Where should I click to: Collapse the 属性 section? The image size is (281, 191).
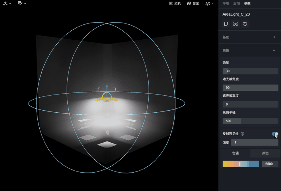coord(250,50)
